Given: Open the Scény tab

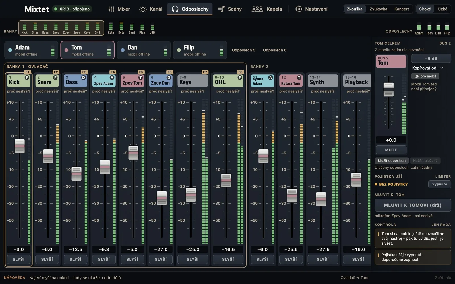Looking at the screenshot, I should [x=230, y=9].
